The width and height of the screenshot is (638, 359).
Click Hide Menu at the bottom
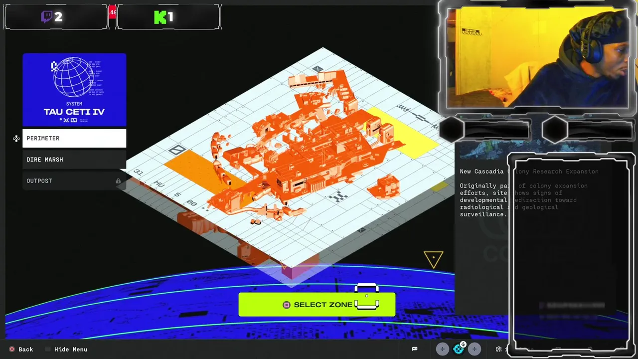coord(66,350)
